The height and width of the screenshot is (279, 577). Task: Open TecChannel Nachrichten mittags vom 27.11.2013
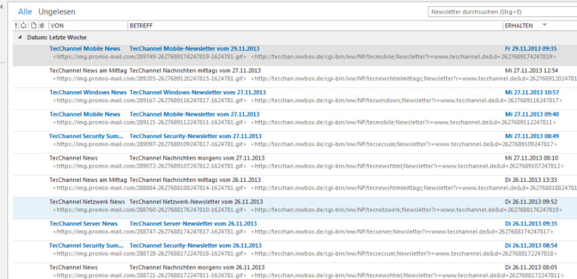tap(195, 70)
